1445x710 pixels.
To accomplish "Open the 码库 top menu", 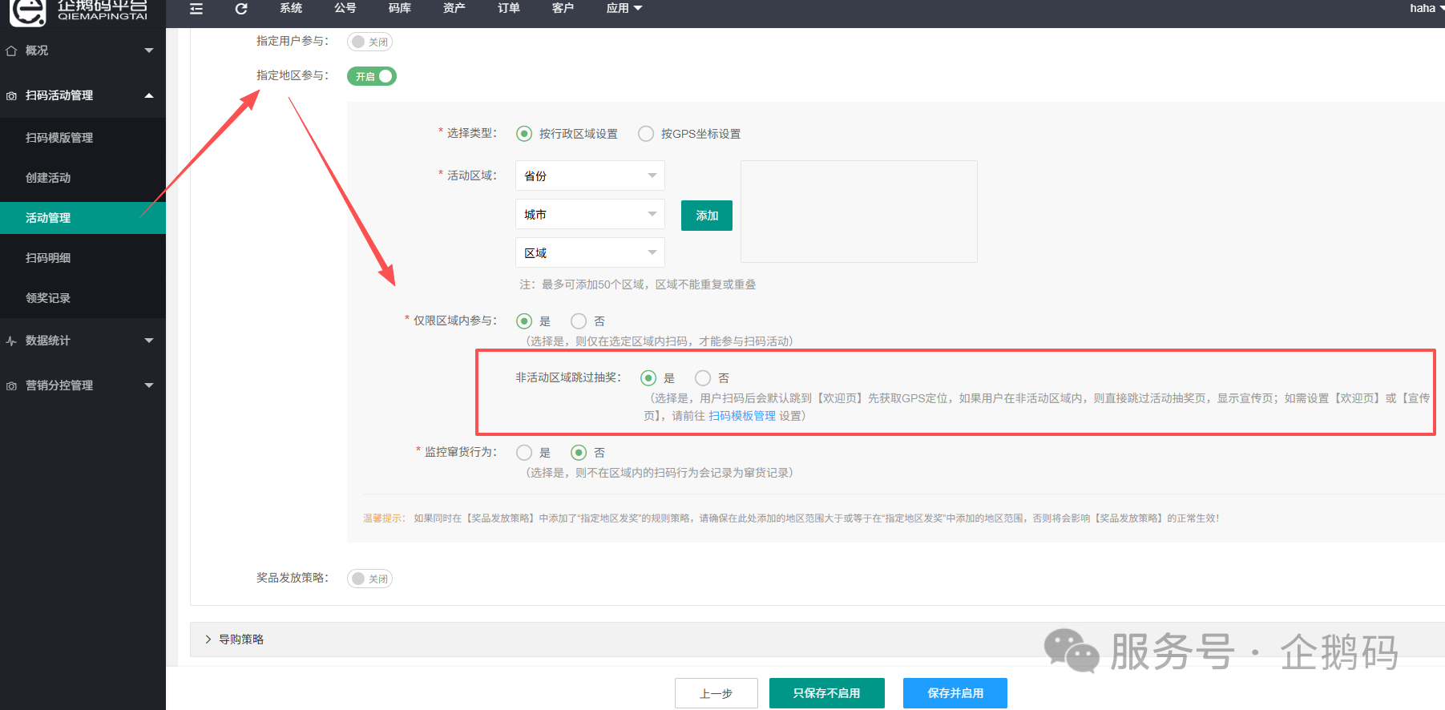I will click(400, 8).
